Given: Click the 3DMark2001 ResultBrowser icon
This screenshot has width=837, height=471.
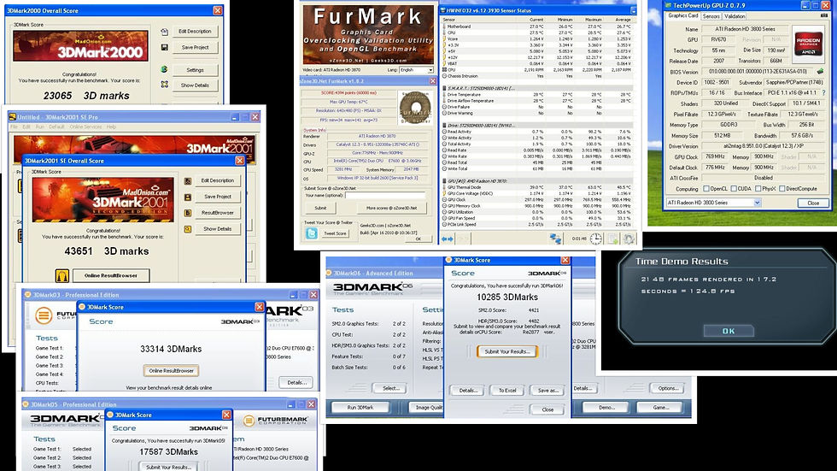Looking at the screenshot, I should point(188,213).
